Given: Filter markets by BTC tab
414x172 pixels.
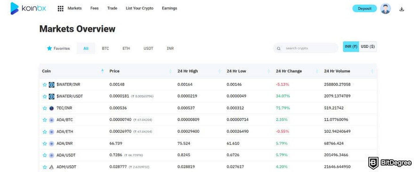Looking at the screenshot, I should [105, 48].
